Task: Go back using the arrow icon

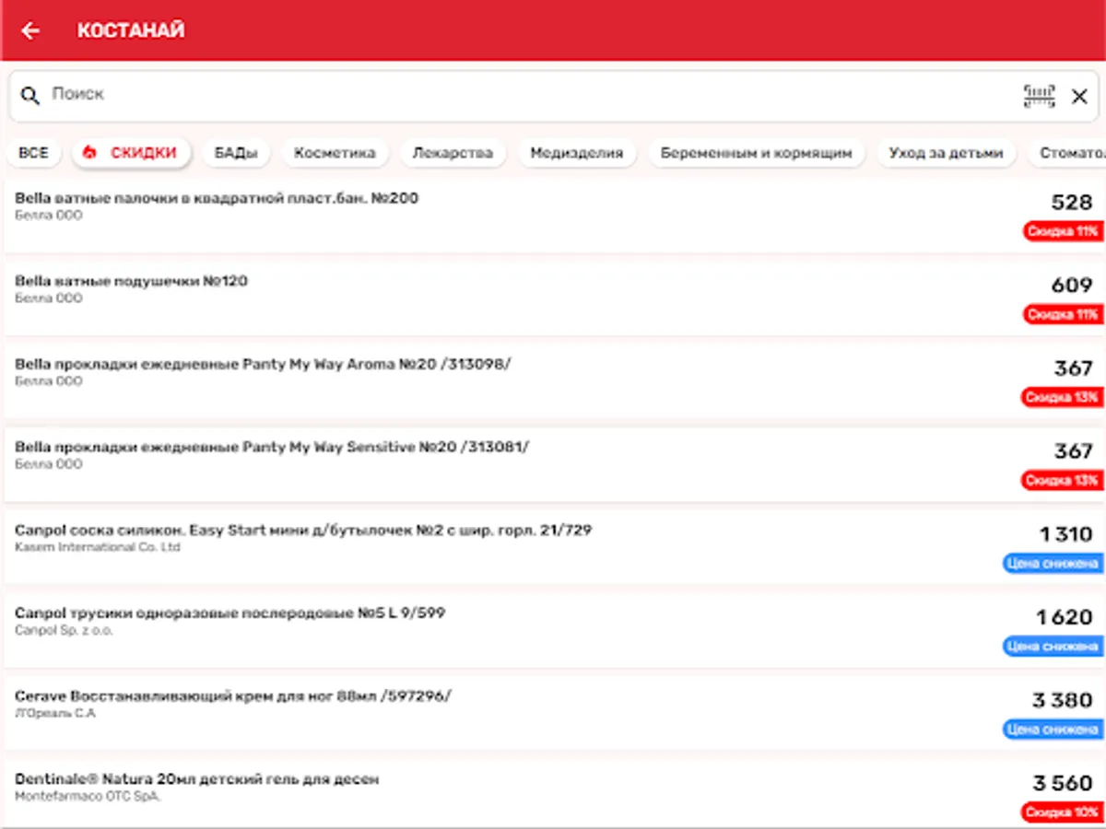Action: (x=30, y=30)
